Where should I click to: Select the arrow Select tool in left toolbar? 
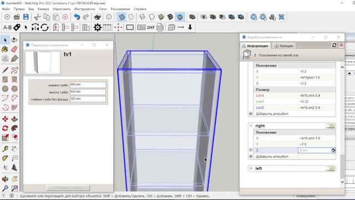coord(5,40)
